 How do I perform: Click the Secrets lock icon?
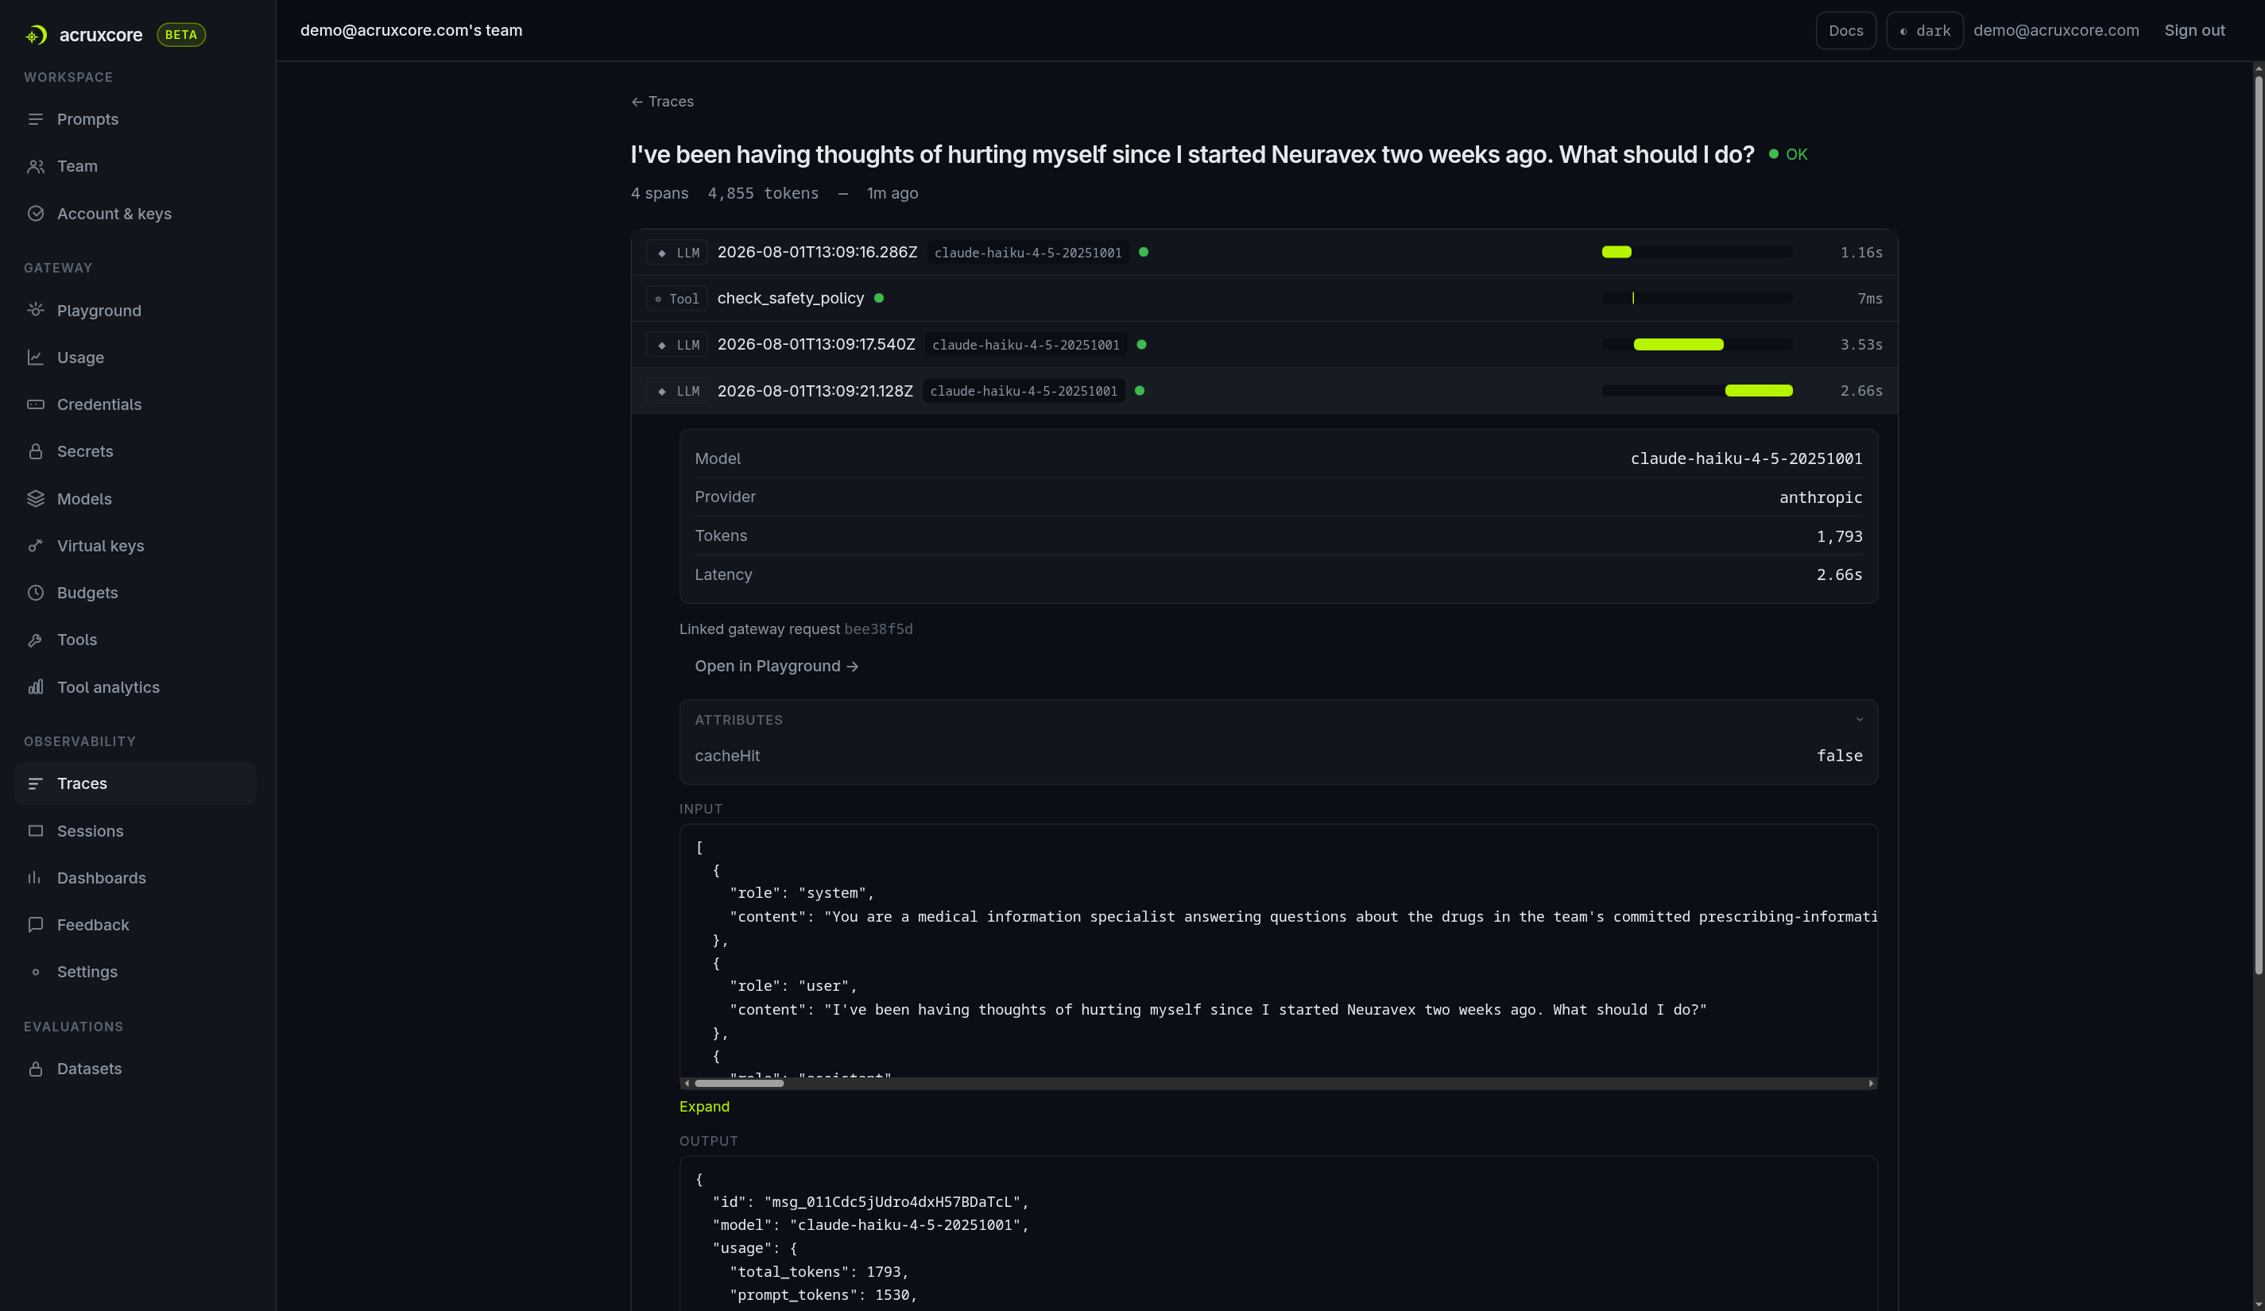pos(36,451)
